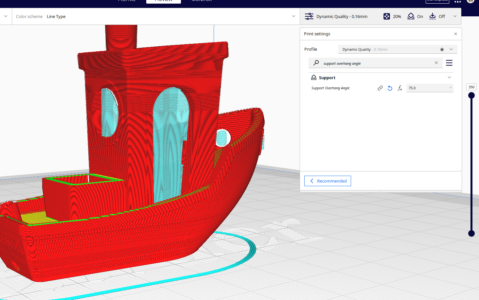Click the Support category icon in settings list
Viewport: 479px width, 300px height.
coord(313,78)
